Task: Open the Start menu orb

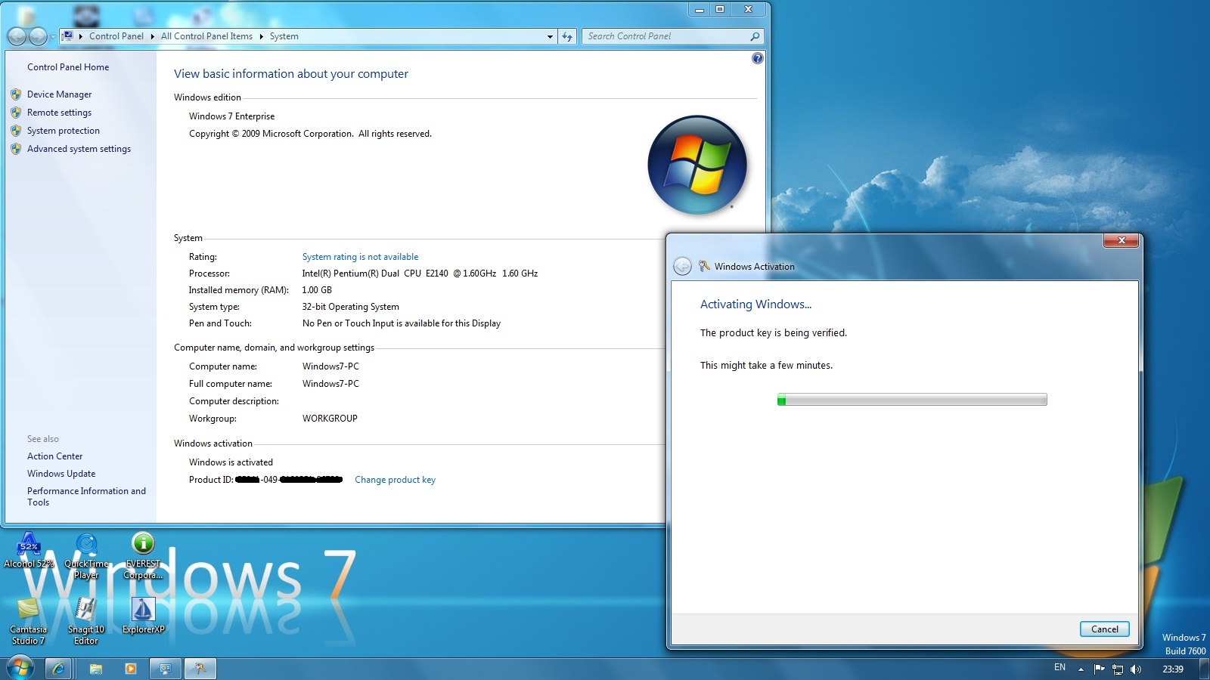Action: pos(20,669)
